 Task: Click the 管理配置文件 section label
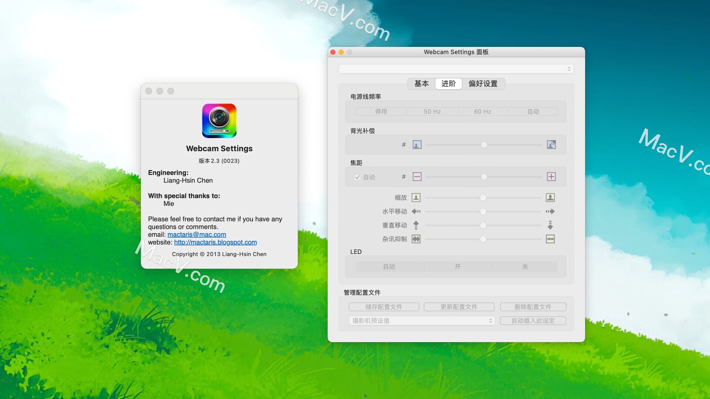click(x=362, y=293)
